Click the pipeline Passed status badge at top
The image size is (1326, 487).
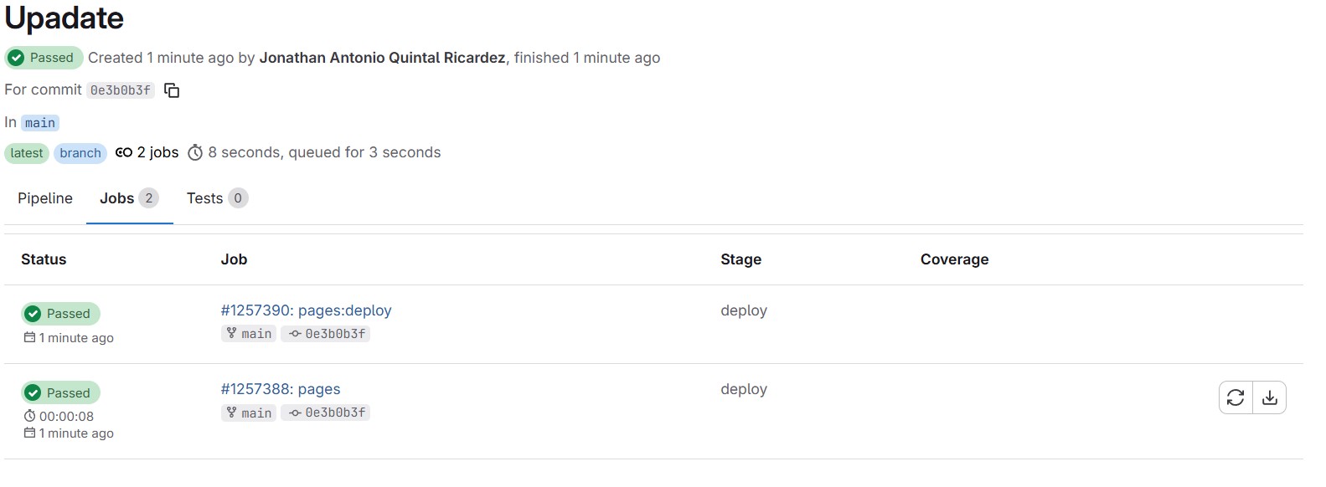click(44, 58)
